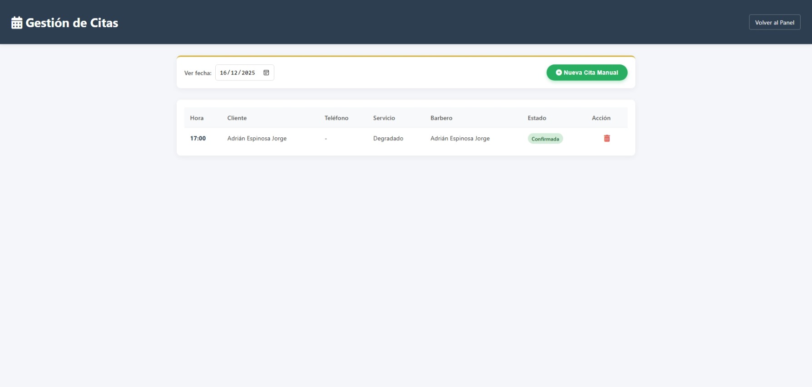812x387 pixels.
Task: Click the Degradado service cell
Action: click(388, 138)
